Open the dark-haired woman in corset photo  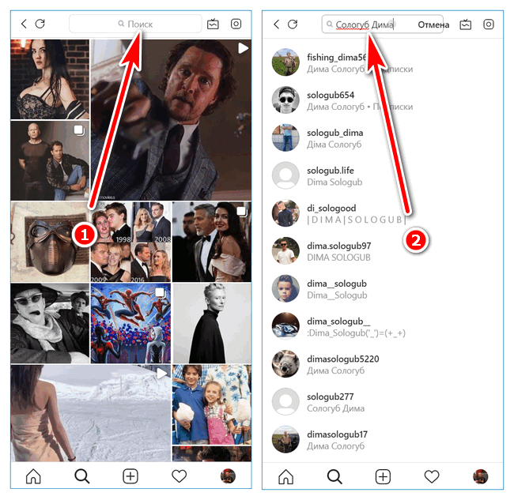(50, 79)
